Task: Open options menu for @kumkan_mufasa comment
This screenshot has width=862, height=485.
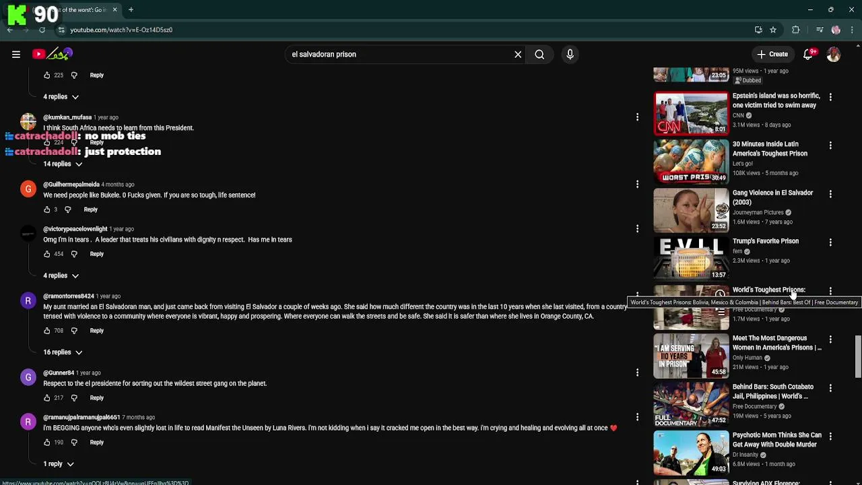Action: pos(637,117)
